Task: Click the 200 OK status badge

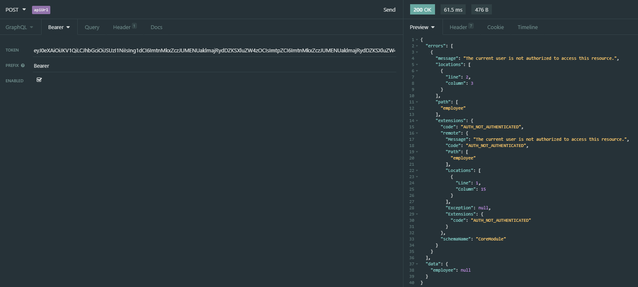Action: click(x=422, y=9)
